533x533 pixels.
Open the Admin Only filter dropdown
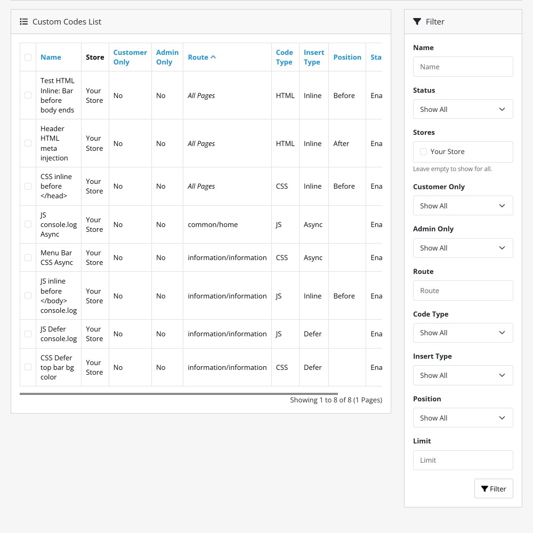click(463, 248)
